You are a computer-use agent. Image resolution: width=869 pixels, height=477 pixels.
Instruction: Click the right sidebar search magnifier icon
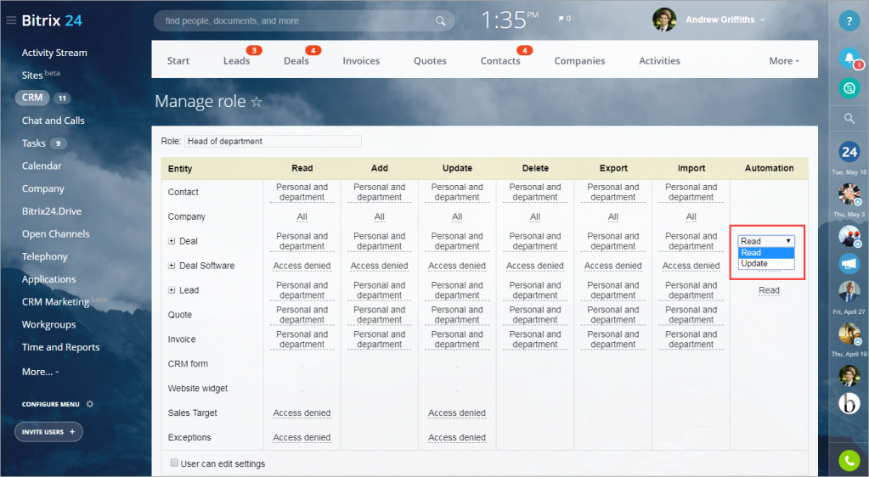(x=849, y=118)
